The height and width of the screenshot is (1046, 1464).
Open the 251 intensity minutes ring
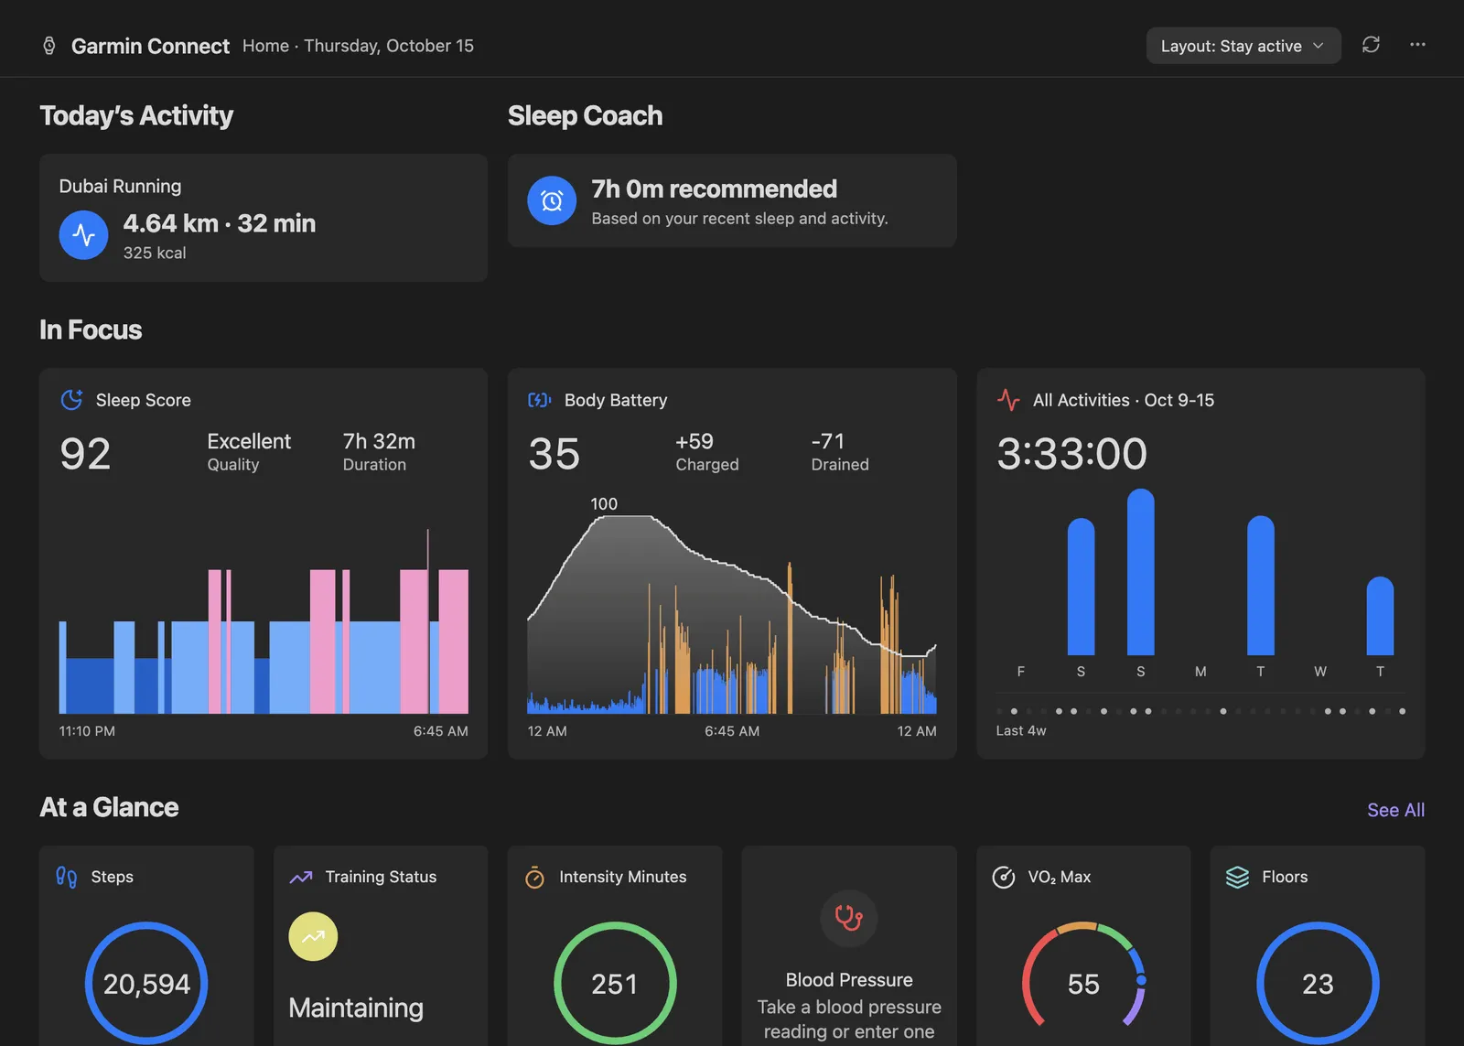click(615, 983)
